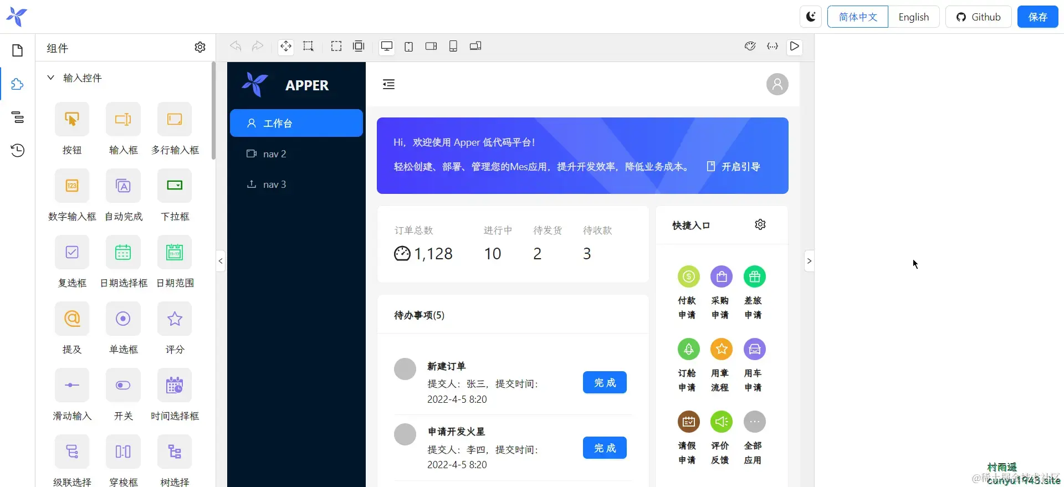Click 完成 for the 申请开发火星 task
1064x487 pixels.
[x=605, y=448]
